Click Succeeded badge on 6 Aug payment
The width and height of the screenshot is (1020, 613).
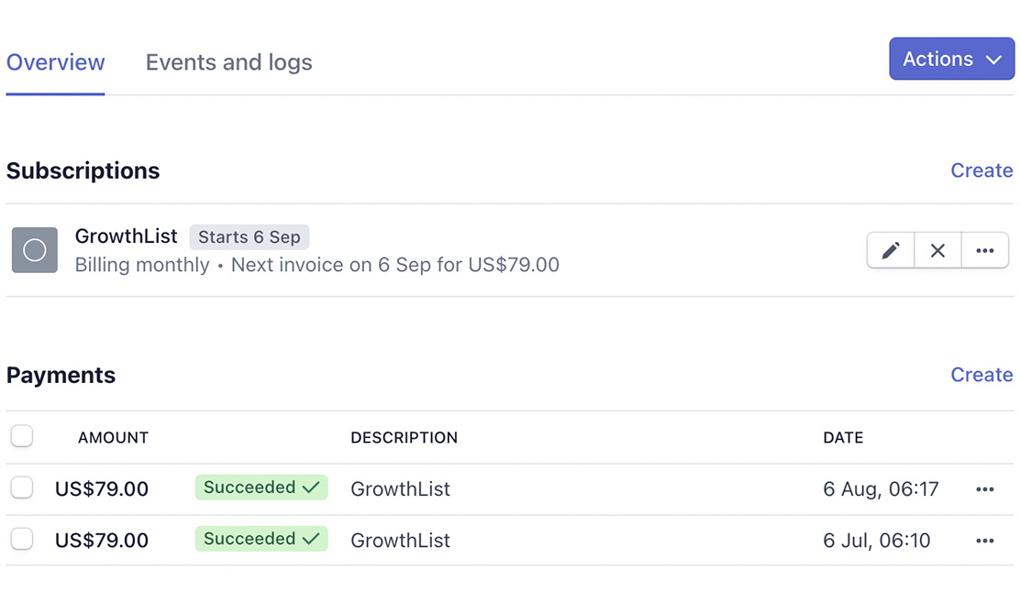pyautogui.click(x=261, y=487)
